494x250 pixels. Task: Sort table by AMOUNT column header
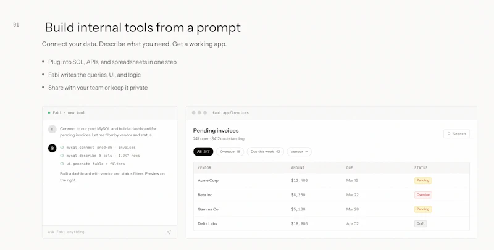298,168
